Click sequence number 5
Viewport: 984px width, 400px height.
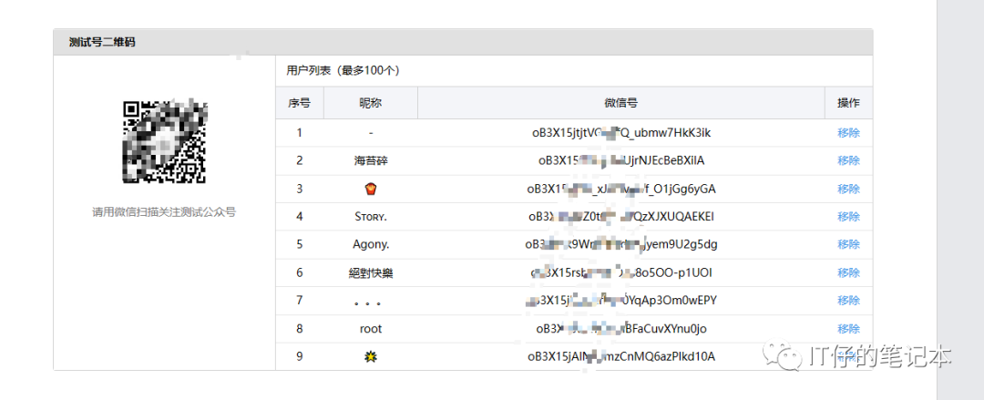coord(300,243)
